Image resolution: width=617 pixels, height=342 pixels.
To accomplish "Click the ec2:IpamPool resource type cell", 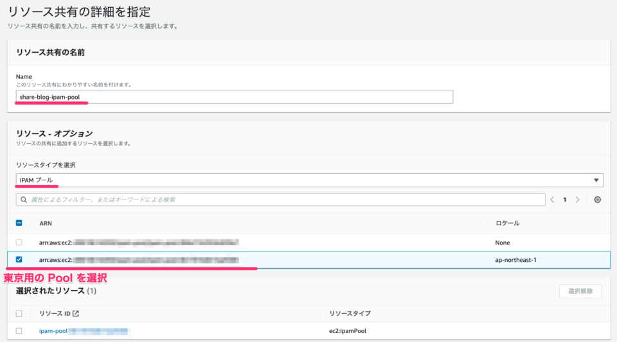I will [x=348, y=330].
